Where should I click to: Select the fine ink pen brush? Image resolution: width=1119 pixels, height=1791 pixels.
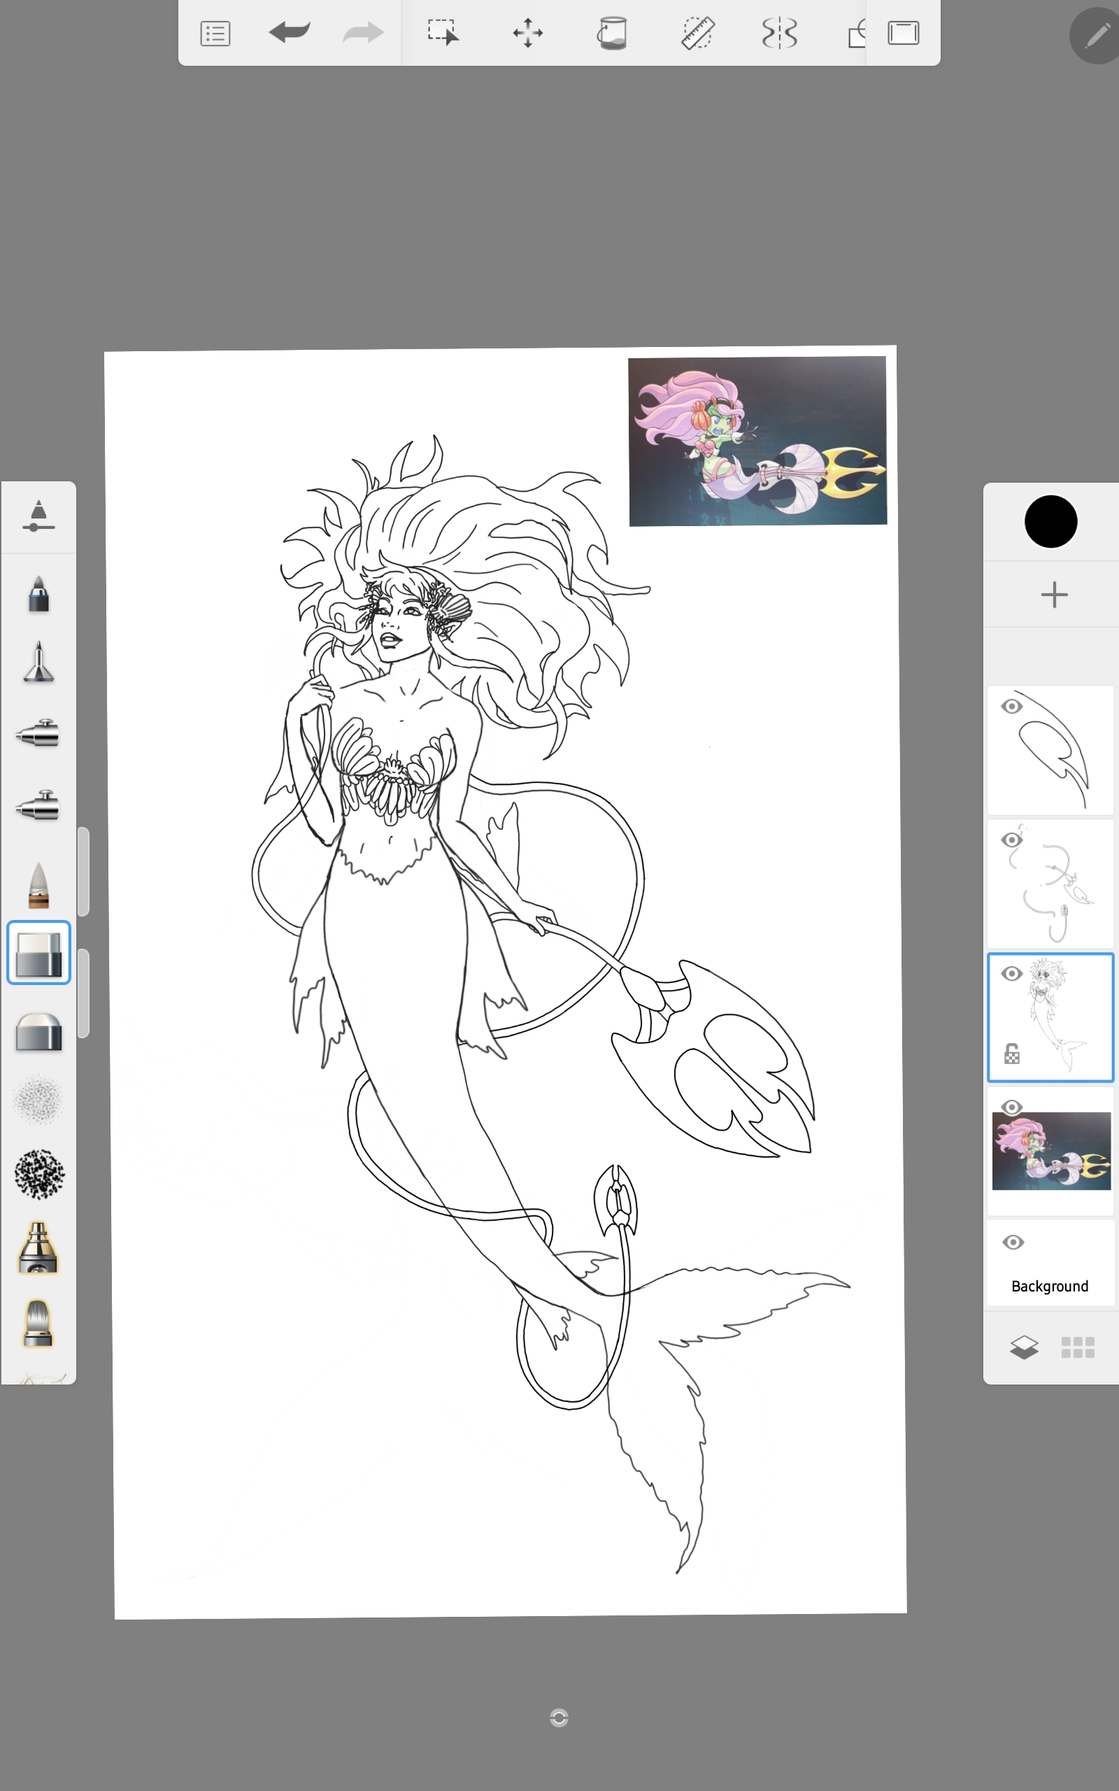[38, 661]
